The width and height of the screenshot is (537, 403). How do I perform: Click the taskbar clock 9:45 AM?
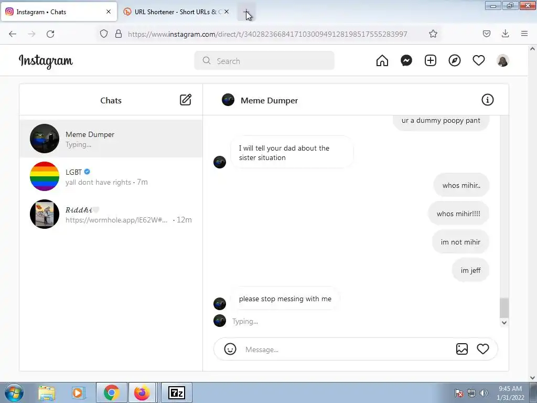pos(510,389)
